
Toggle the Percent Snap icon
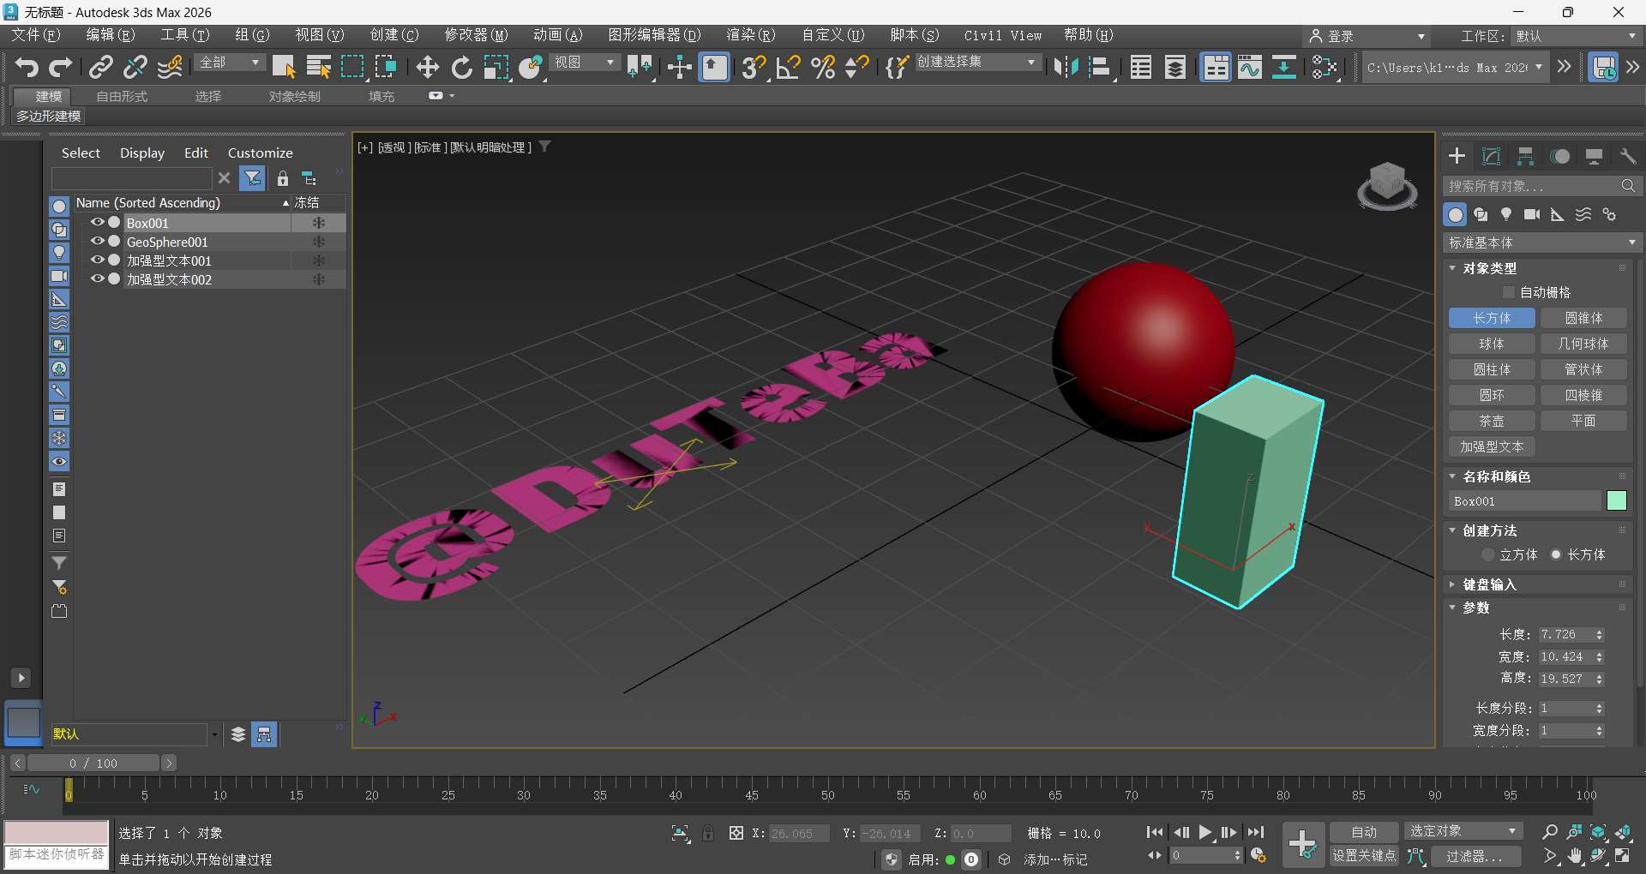click(823, 67)
